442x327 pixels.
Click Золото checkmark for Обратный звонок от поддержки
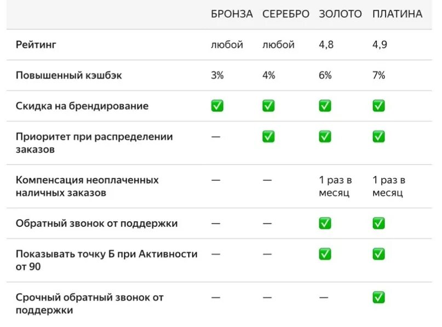325,223
